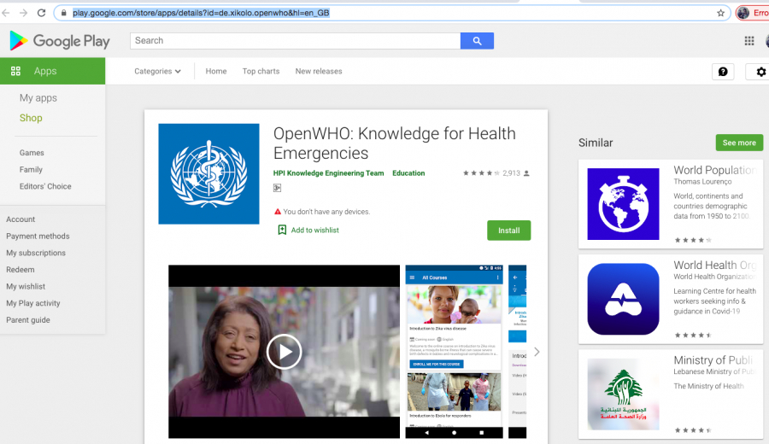
Task: Open the HPI Knowledge Engineering Team developer link
Action: (328, 173)
